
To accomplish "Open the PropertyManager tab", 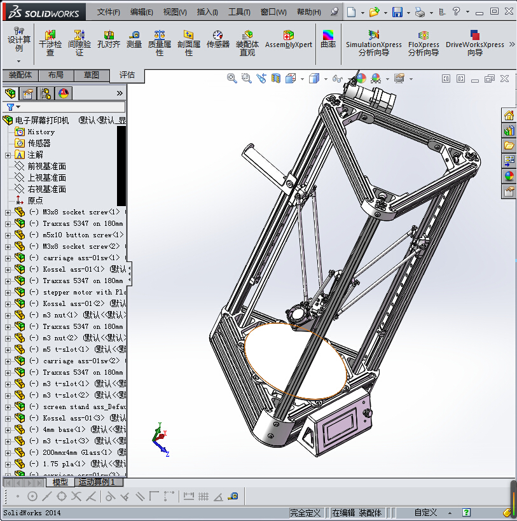I will point(28,94).
